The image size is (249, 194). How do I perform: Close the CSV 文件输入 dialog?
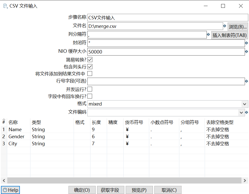pyautogui.click(x=241, y=6)
